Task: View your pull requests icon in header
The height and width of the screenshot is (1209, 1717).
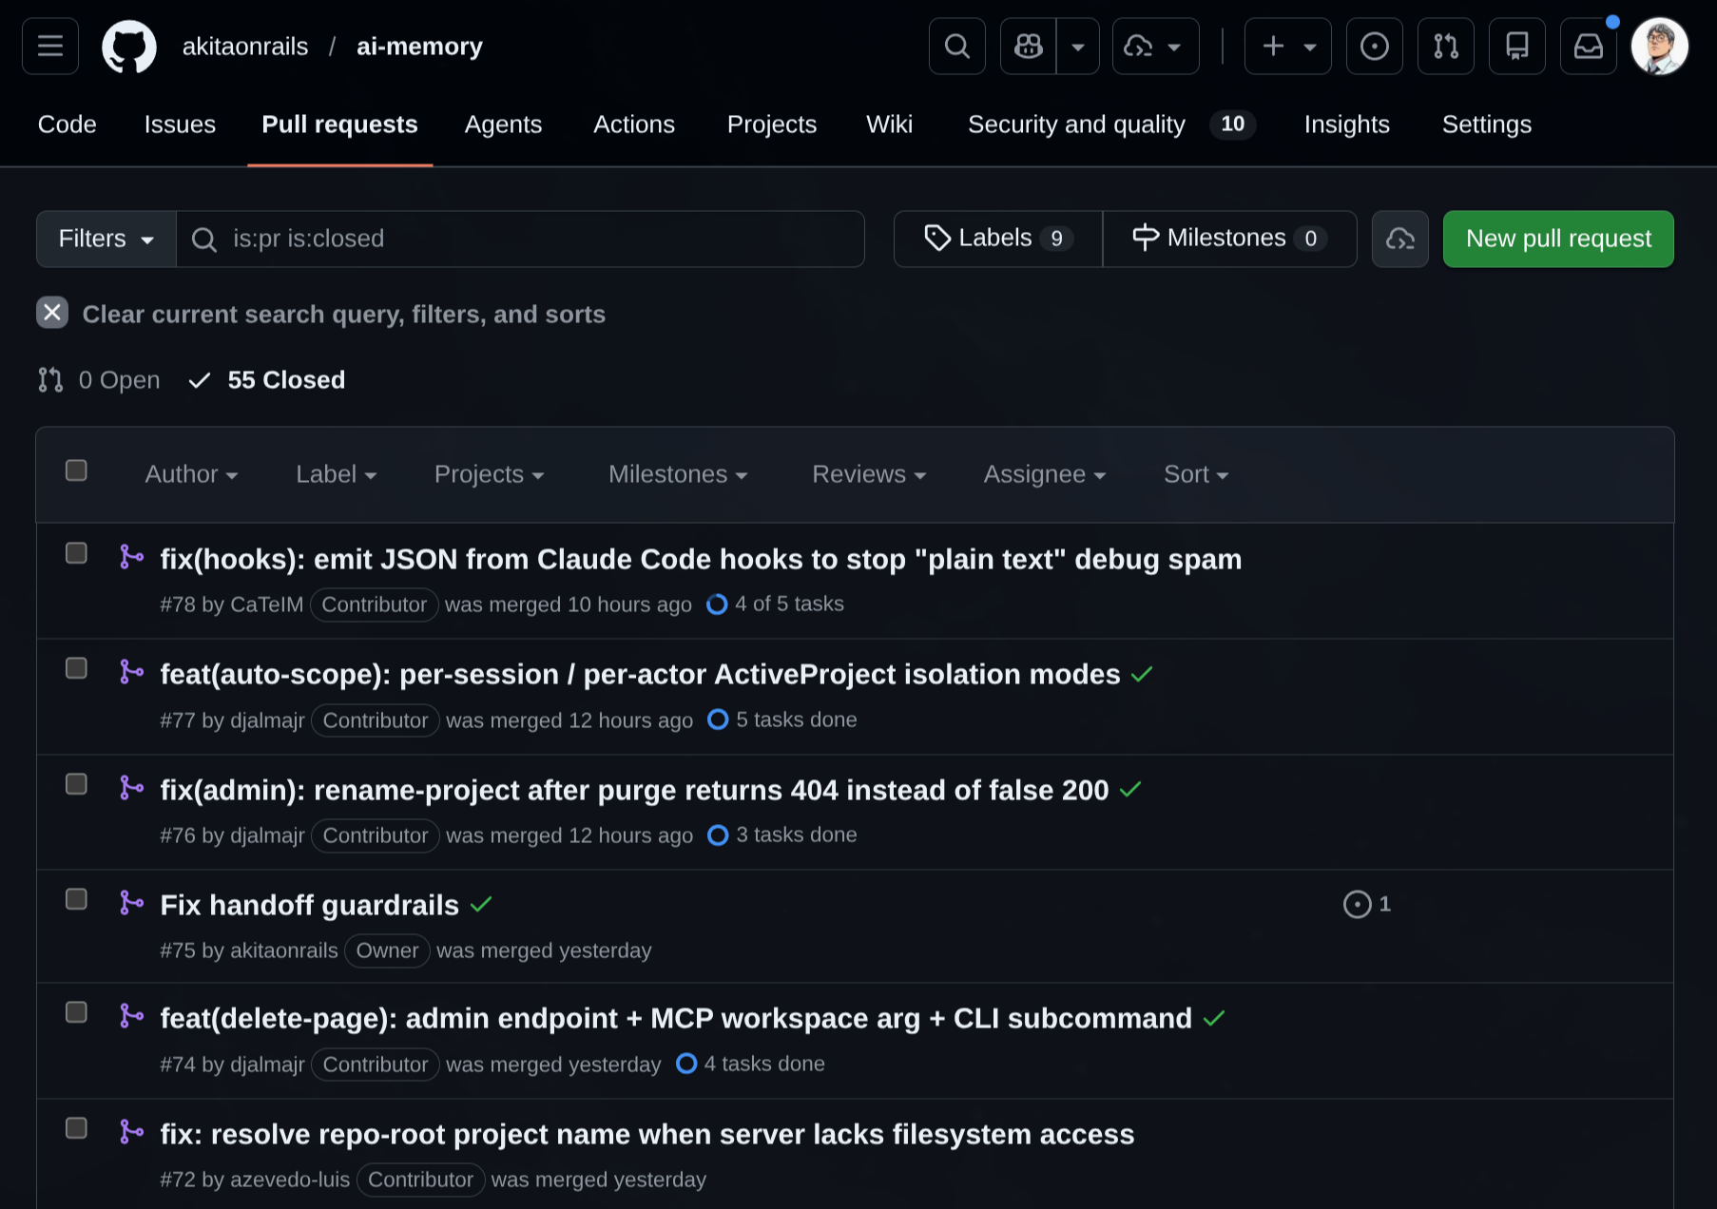Action: (1446, 47)
